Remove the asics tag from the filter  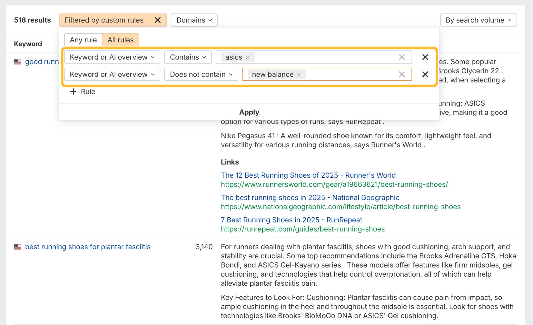click(x=248, y=57)
